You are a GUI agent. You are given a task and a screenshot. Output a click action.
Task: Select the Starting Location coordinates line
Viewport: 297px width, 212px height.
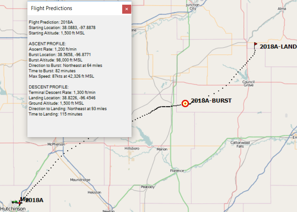point(62,28)
